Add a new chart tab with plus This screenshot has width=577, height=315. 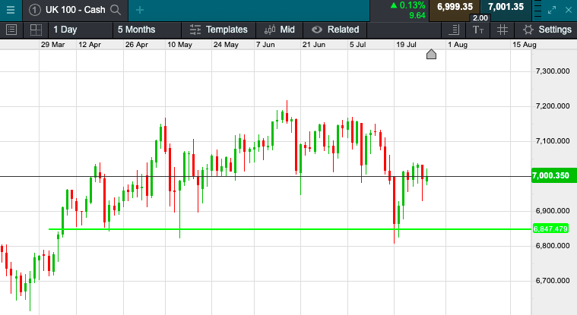[x=140, y=10]
